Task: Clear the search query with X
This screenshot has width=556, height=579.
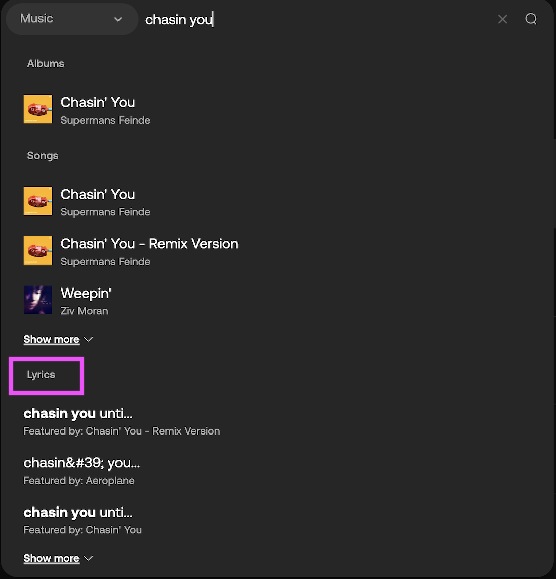Action: [502, 19]
